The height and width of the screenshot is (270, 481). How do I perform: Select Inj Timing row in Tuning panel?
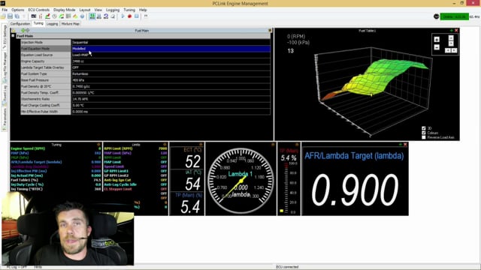pos(56,189)
